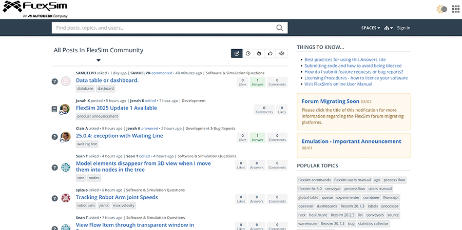The image size is (462, 230).
Task: Click the search magnifier icon
Action: click(x=279, y=28)
